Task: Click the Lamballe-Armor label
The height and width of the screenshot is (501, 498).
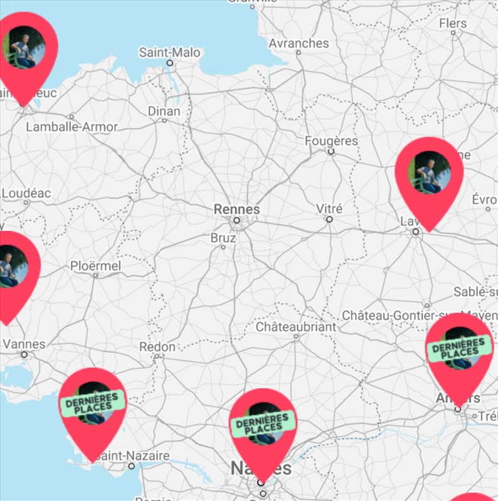Action: point(72,127)
